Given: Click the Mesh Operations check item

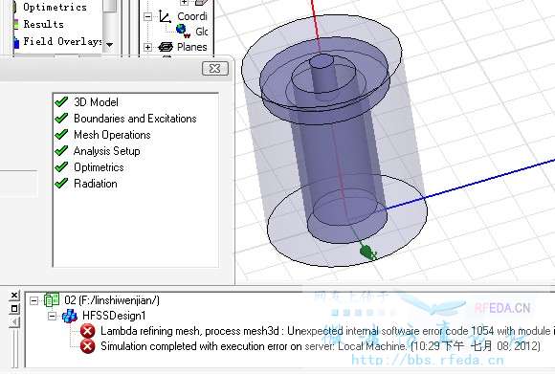Looking at the screenshot, I should [103, 135].
